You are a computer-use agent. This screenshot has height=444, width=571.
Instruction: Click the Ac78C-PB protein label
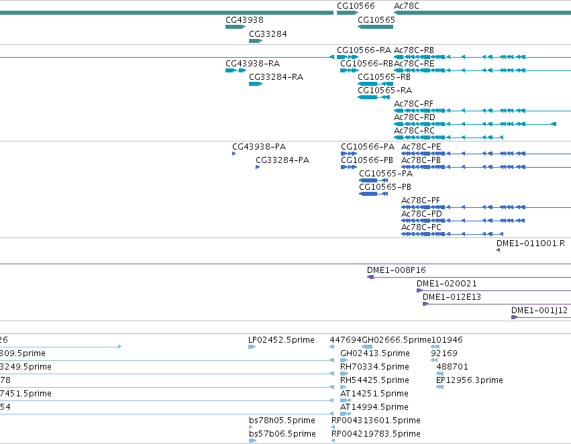pos(421,160)
